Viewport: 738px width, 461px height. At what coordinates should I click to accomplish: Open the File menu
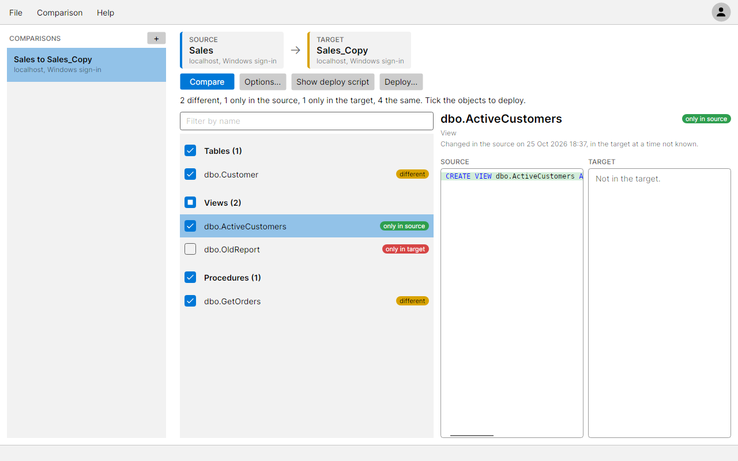[16, 13]
